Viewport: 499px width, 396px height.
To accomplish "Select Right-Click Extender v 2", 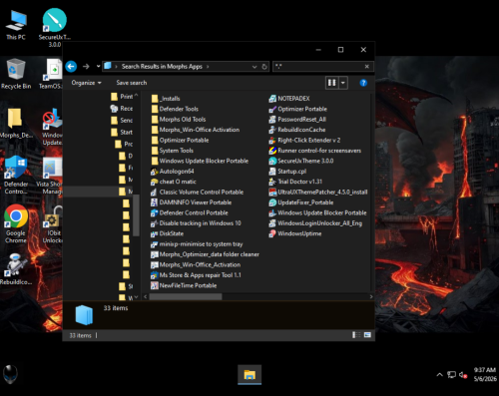I will pos(304,140).
